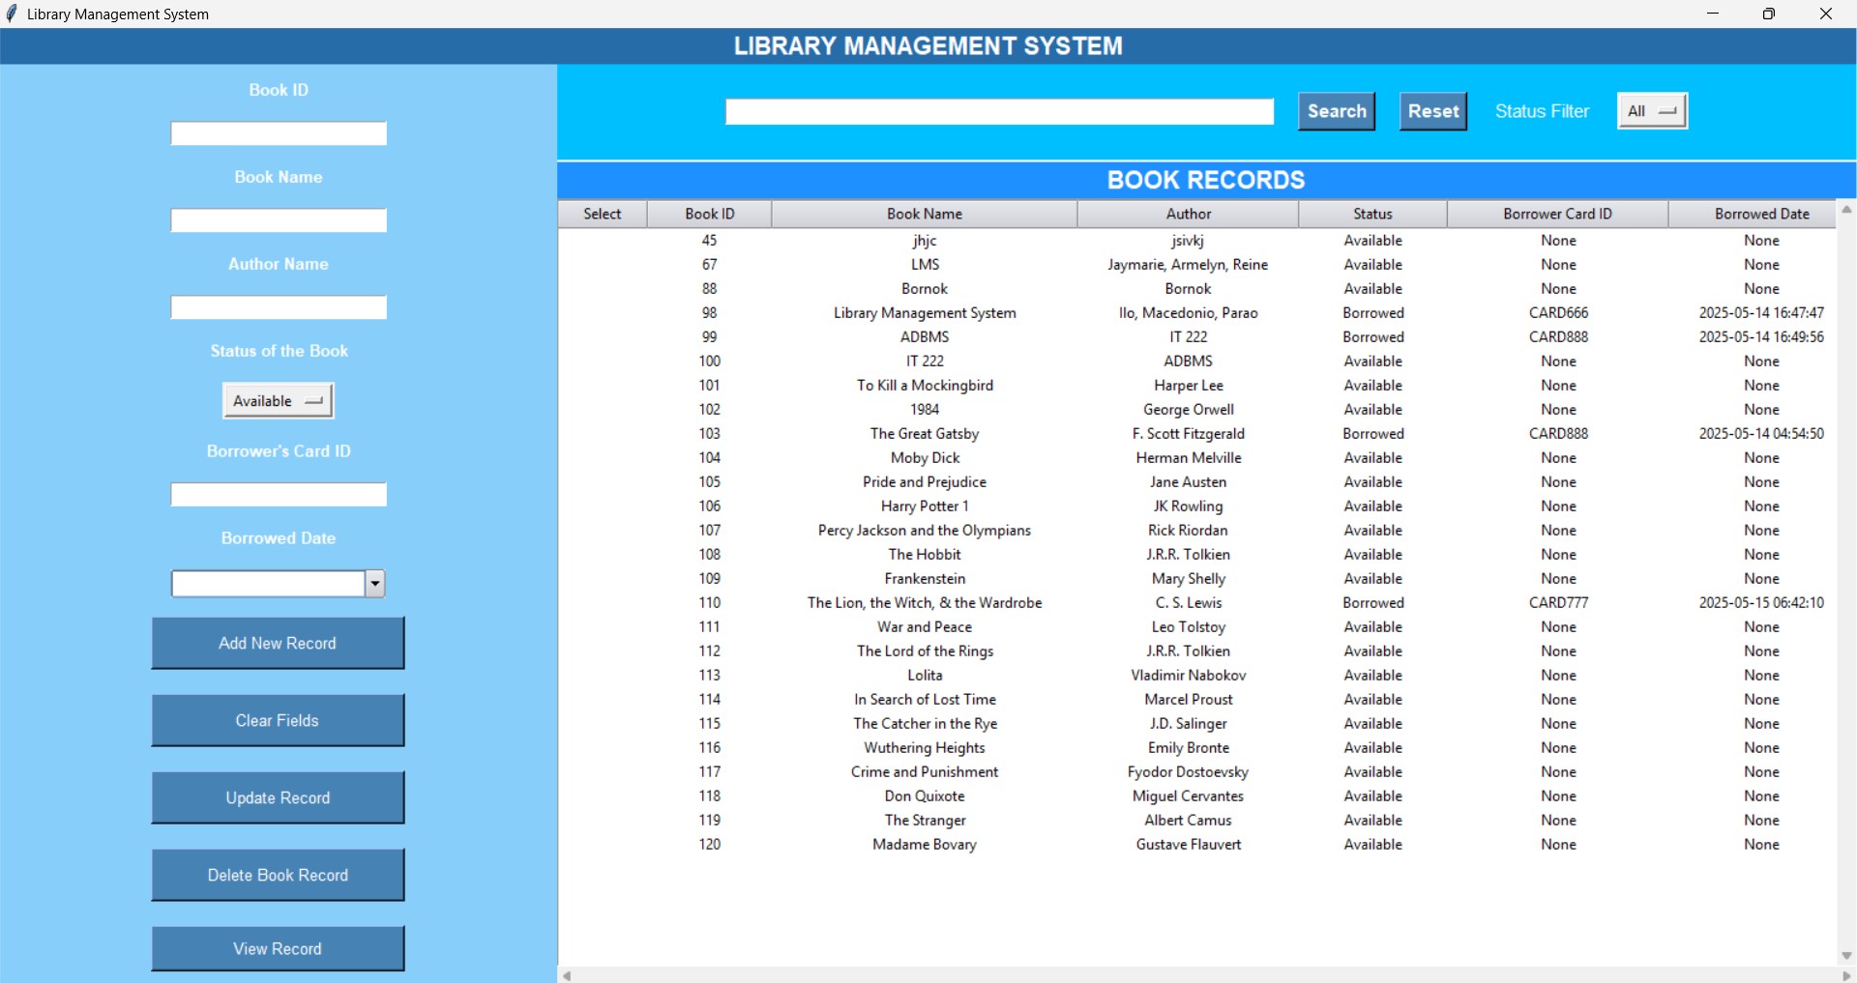Screen dimensions: 1857x983
Task: Click the Reset button
Action: (1432, 110)
